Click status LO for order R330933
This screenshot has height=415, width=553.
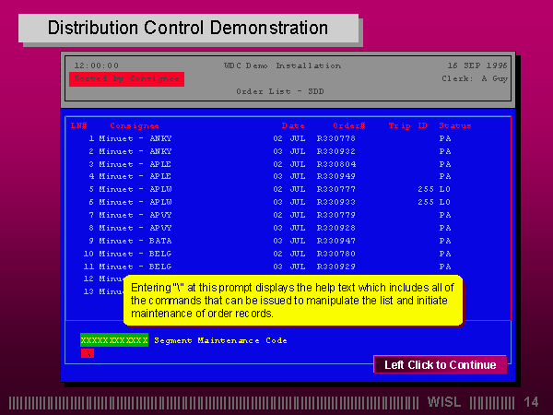445,202
